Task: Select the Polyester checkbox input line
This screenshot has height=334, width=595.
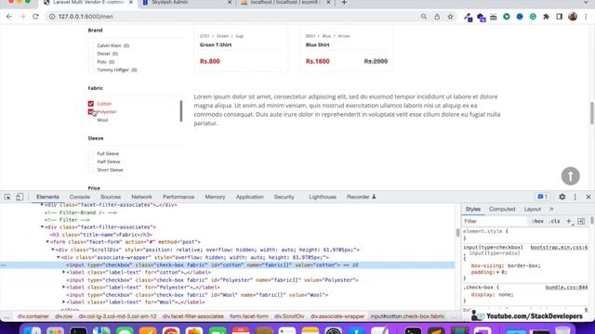Action: pyautogui.click(x=213, y=280)
